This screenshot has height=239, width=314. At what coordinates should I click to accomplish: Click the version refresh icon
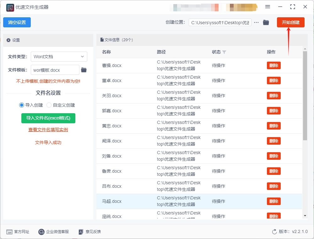click(274, 232)
